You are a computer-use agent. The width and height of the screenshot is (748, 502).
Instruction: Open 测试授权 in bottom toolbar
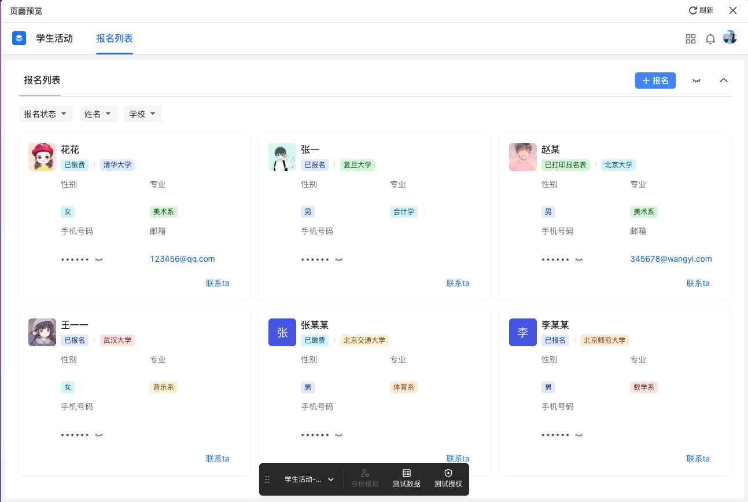coord(448,478)
